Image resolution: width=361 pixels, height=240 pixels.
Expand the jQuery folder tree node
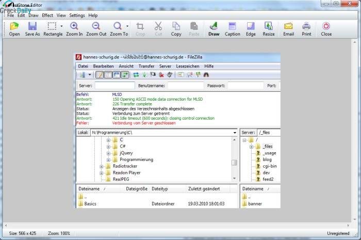click(x=108, y=153)
